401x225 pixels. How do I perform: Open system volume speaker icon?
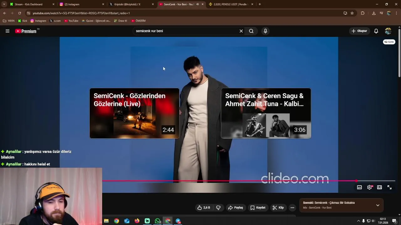(x=373, y=221)
